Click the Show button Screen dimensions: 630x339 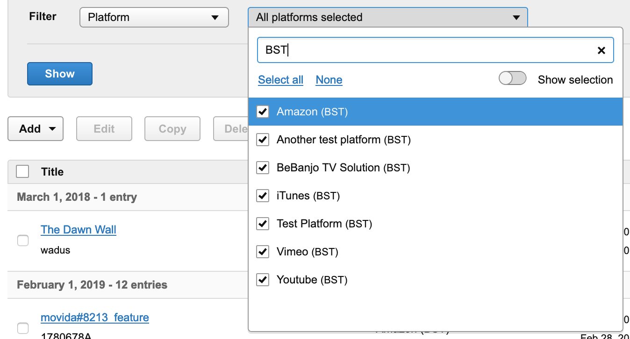[x=60, y=74]
